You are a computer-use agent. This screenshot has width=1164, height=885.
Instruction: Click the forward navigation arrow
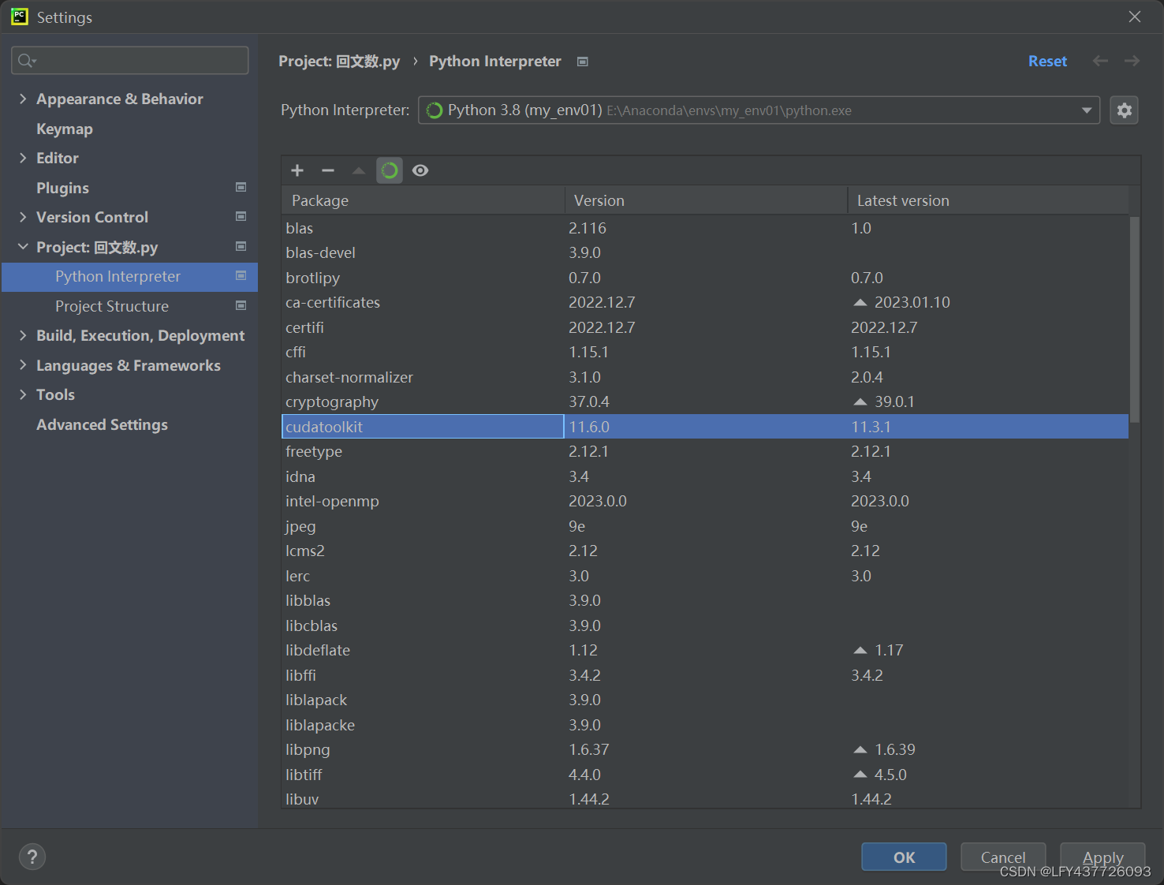[x=1132, y=62]
